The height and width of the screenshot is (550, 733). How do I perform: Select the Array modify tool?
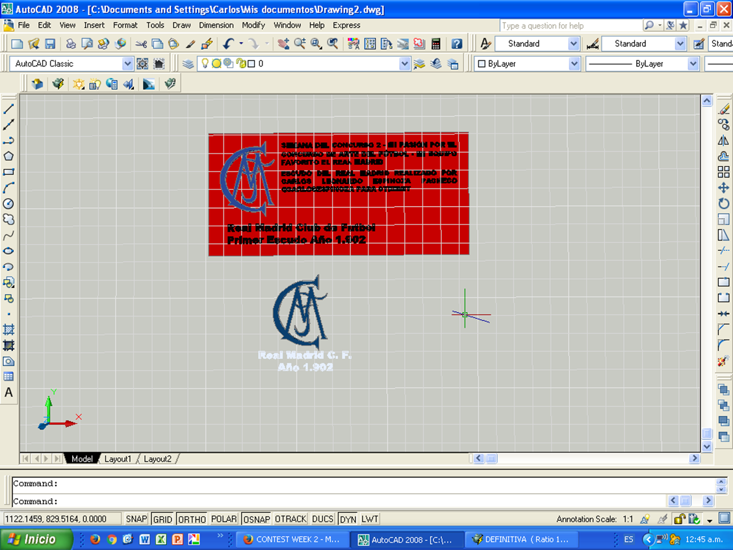tap(724, 172)
